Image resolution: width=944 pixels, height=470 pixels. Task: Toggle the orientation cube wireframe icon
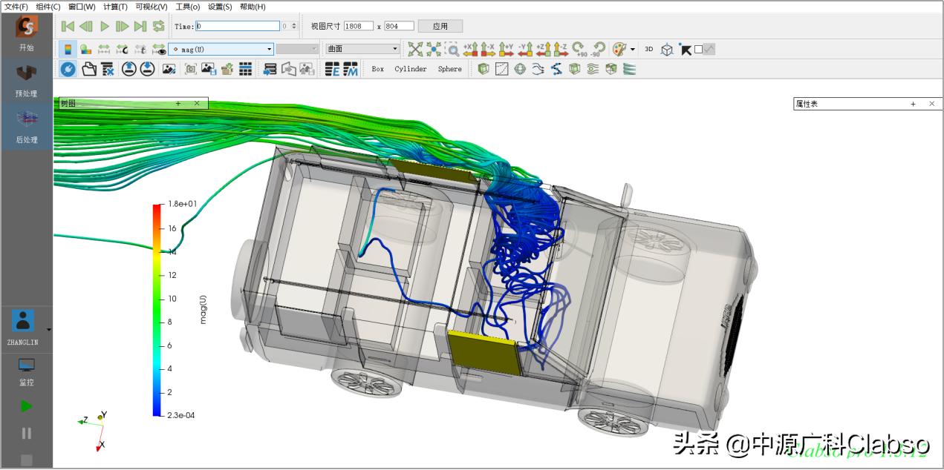pos(667,49)
